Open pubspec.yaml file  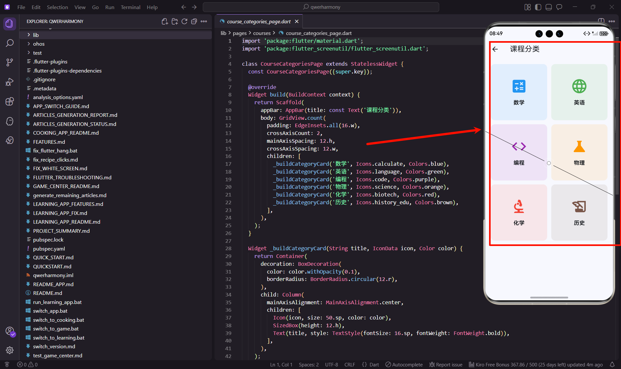tap(49, 249)
